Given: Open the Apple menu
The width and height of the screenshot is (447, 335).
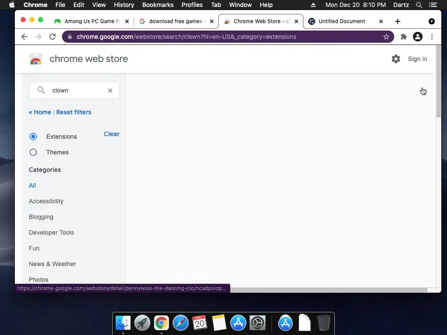Looking at the screenshot, I should 12,5.
